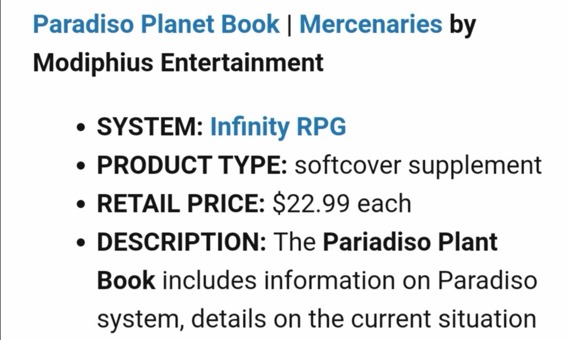The width and height of the screenshot is (567, 340).
Task: Click the pipe separator between title links
Action: click(x=289, y=25)
